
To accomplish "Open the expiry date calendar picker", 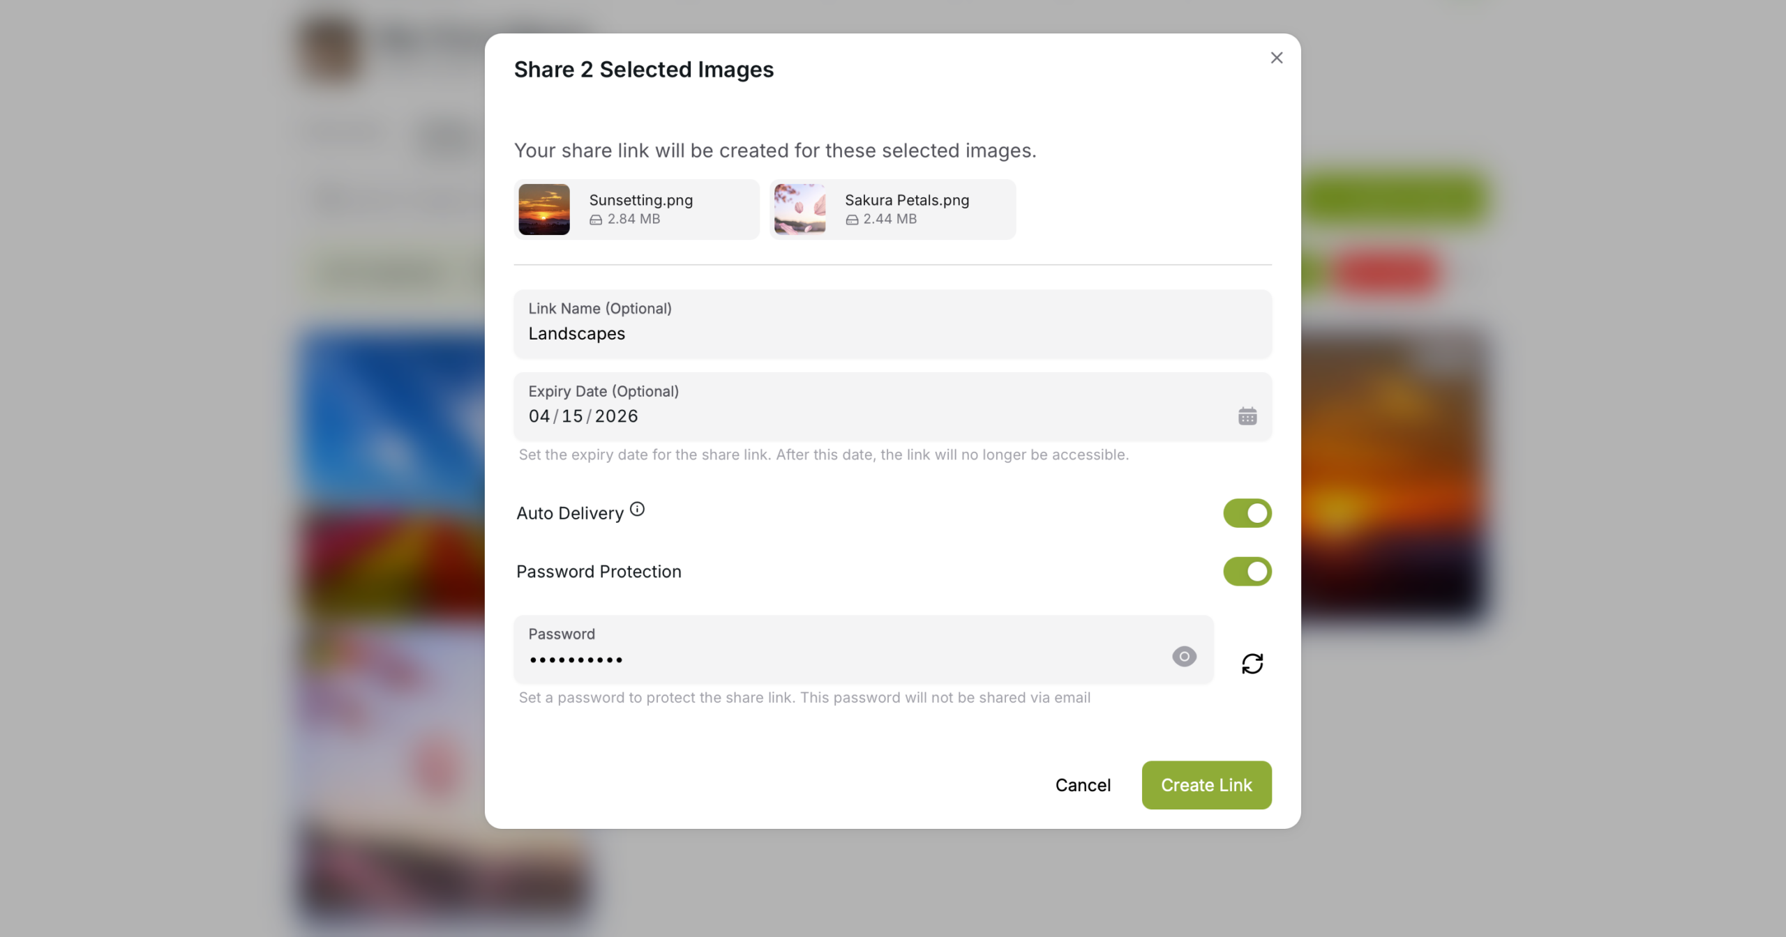I will [x=1247, y=416].
